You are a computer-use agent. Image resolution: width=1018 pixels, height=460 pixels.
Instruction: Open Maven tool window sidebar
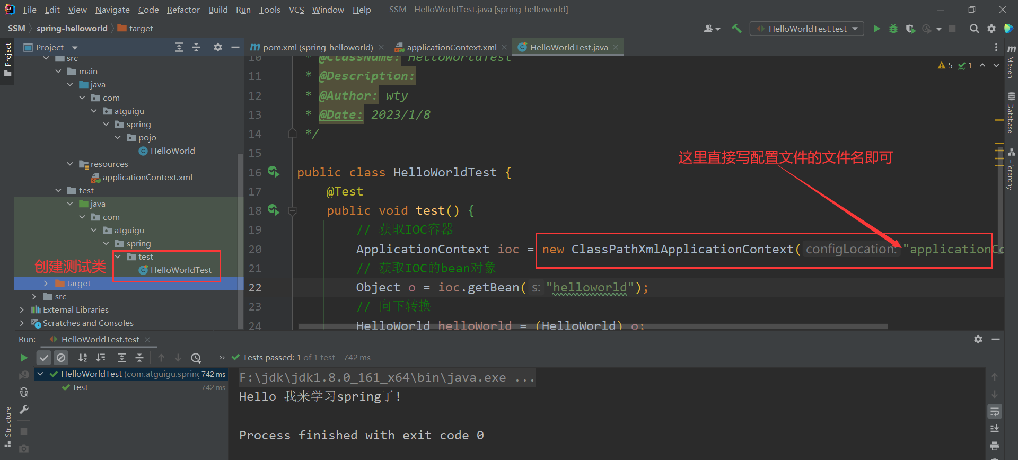(x=1011, y=61)
